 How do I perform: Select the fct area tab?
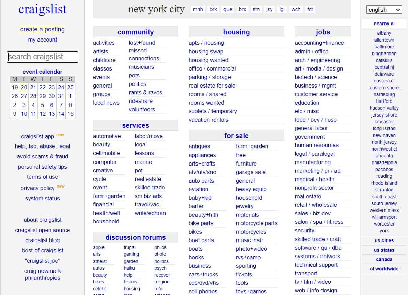[x=310, y=9]
